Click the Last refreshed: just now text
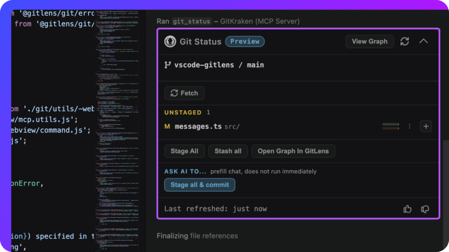This screenshot has width=449, height=252. (x=215, y=209)
